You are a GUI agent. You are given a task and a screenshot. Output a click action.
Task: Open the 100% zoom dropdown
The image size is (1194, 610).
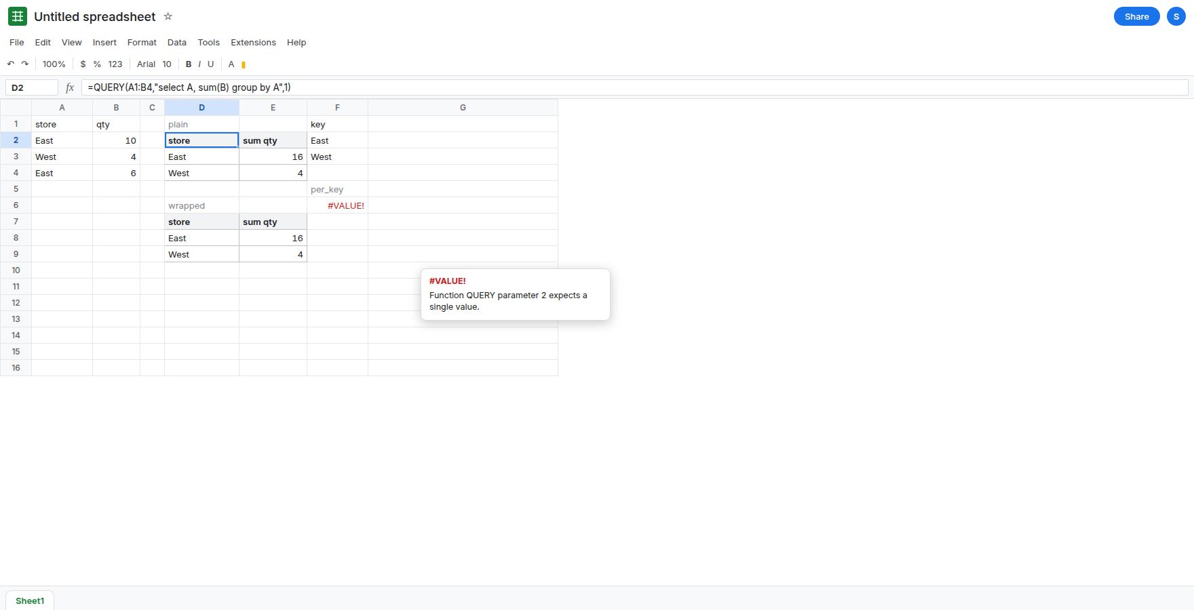pos(54,64)
